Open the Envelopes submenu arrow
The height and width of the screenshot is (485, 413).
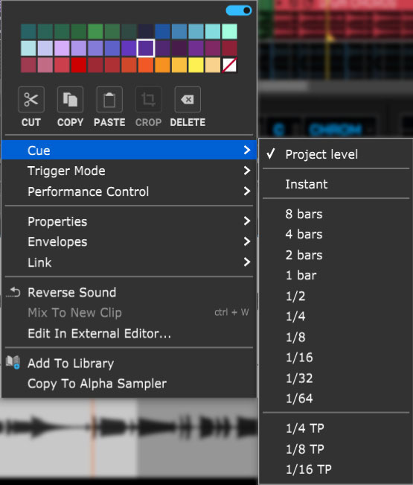click(x=247, y=241)
